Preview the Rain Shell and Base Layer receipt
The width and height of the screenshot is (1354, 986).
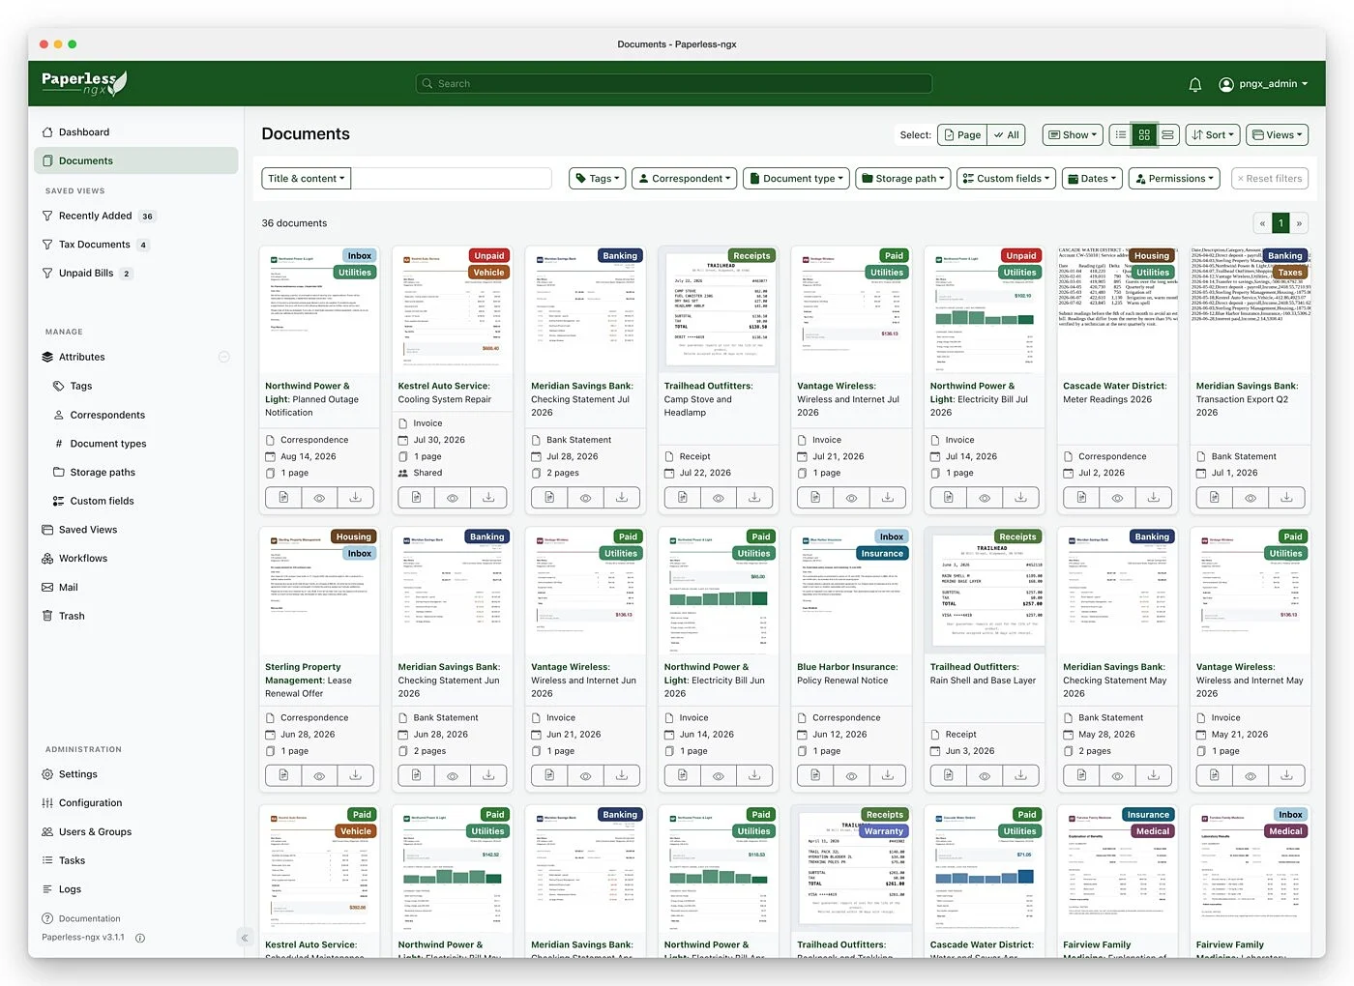coord(985,775)
